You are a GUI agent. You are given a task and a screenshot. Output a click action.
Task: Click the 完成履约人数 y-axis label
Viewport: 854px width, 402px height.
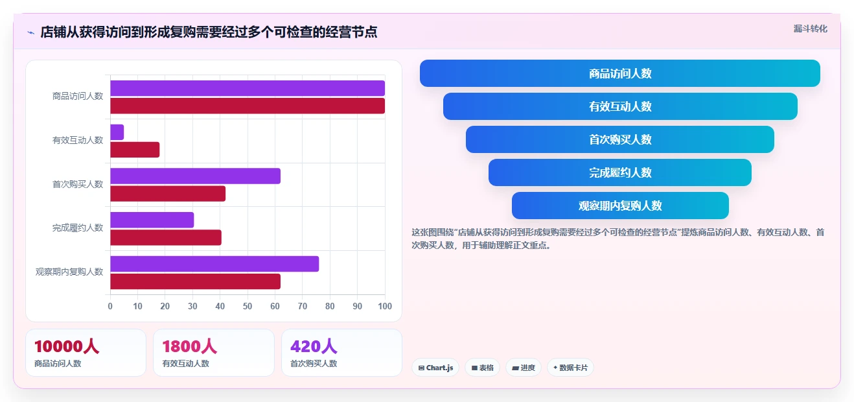[x=78, y=228]
